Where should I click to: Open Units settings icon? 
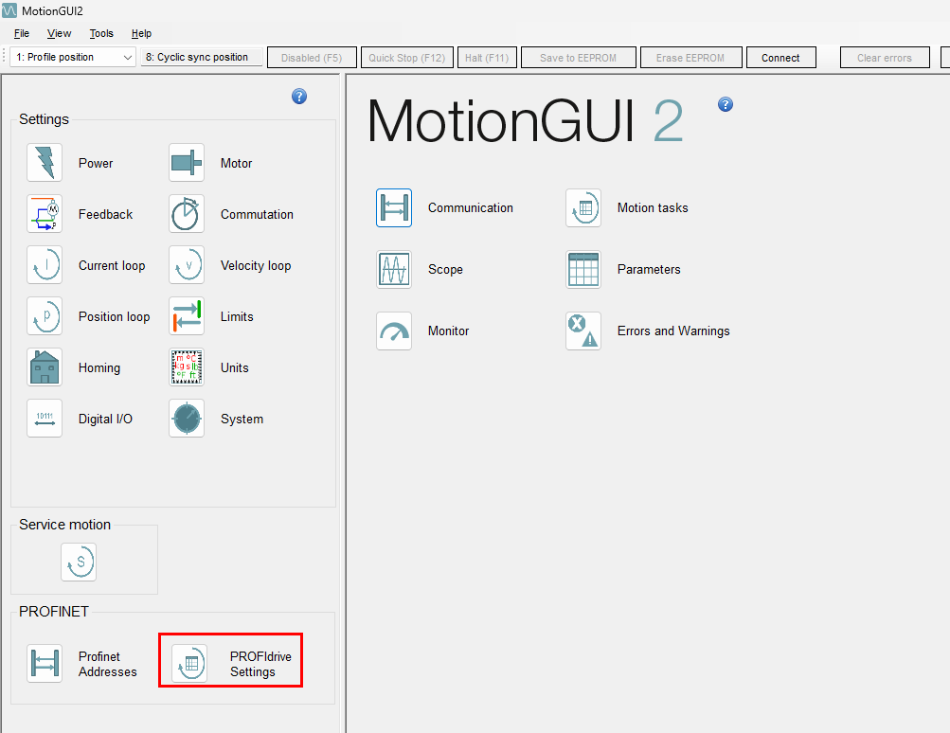click(187, 367)
